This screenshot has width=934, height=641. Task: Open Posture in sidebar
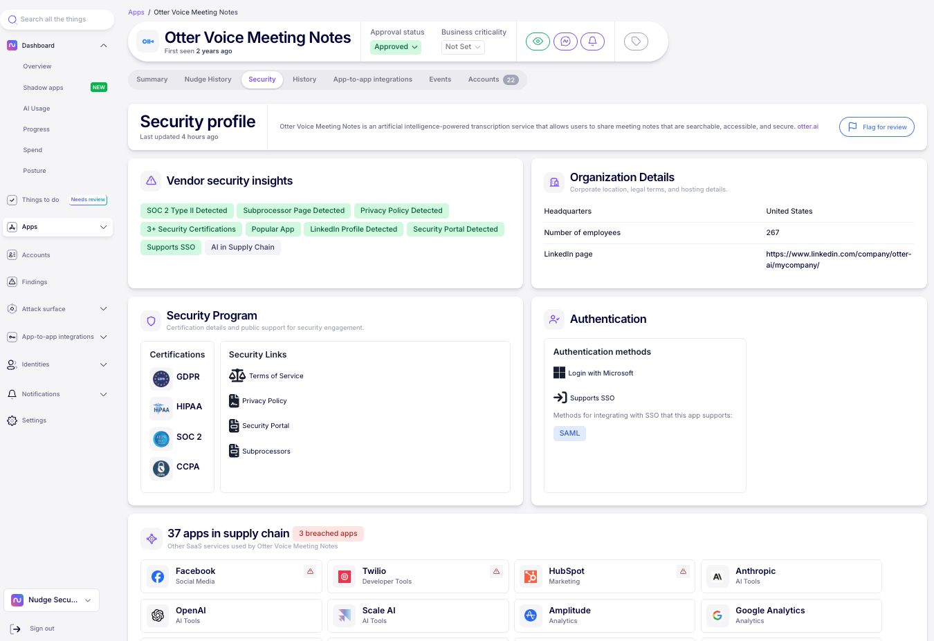(x=35, y=171)
